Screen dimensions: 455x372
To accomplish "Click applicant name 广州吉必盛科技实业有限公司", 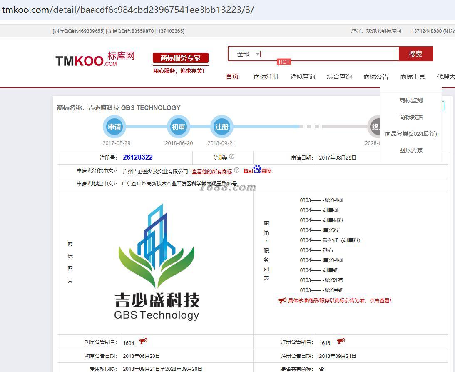I will 156,171.
